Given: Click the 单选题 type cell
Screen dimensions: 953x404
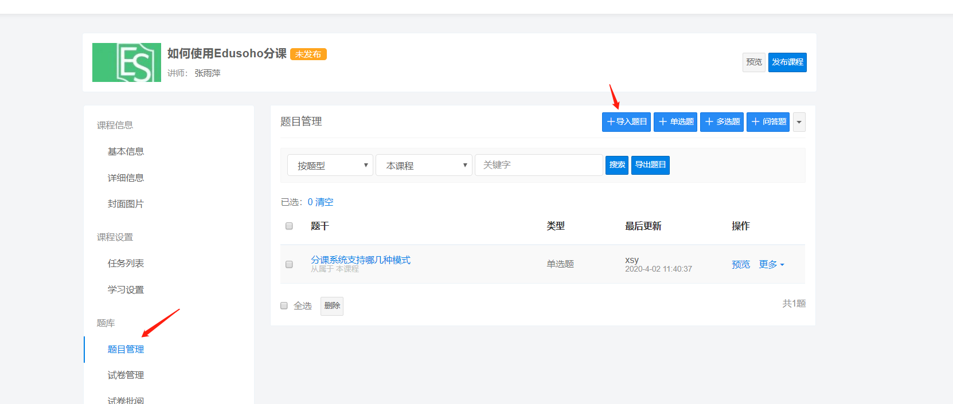Looking at the screenshot, I should (560, 264).
